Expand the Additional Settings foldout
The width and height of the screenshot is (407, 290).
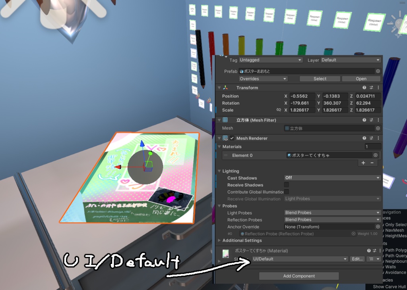point(219,240)
